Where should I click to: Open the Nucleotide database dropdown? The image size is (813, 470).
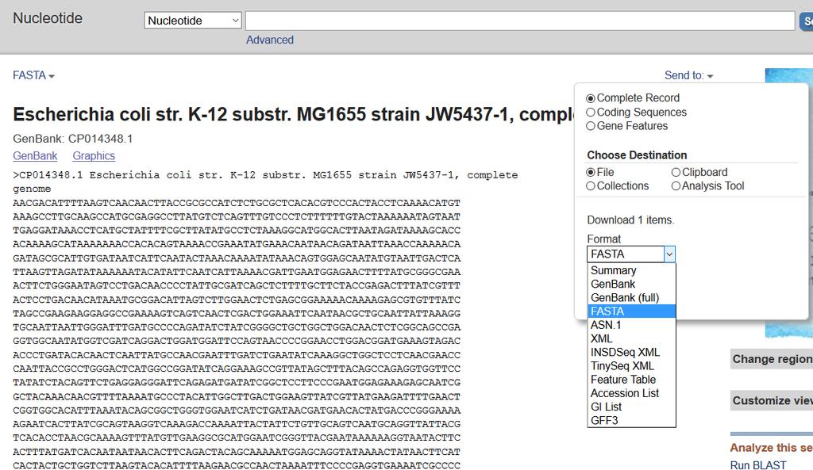coord(192,21)
